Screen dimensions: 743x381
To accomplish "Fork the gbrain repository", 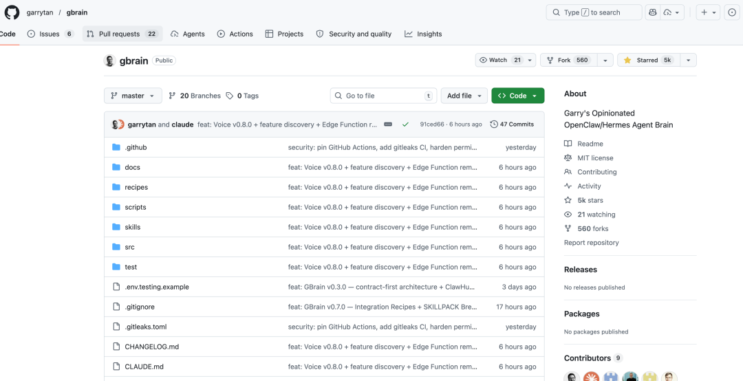I will tap(569, 61).
